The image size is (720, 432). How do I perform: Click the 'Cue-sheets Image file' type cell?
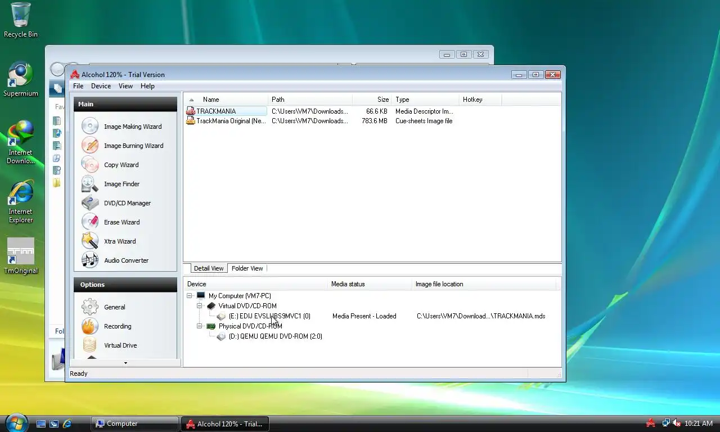tap(424, 121)
